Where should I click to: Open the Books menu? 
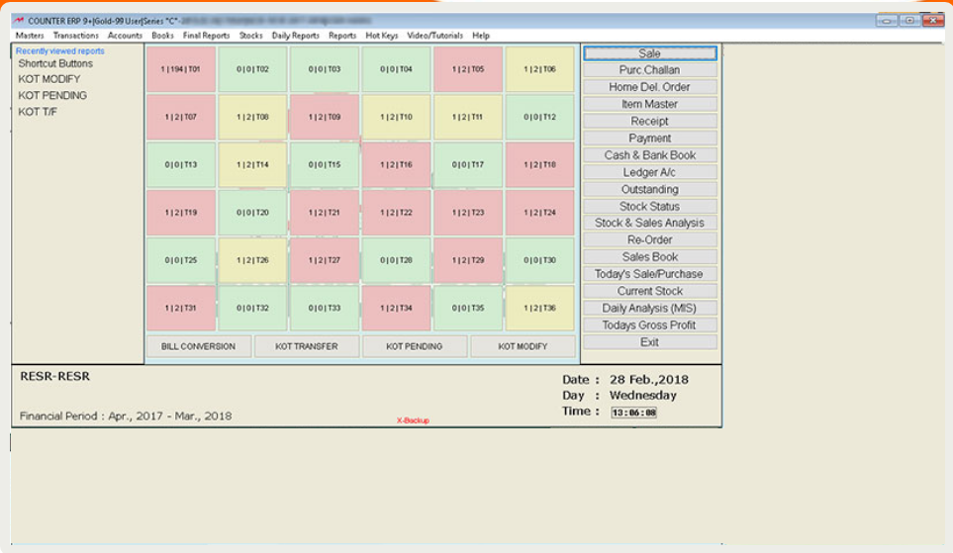pos(162,36)
